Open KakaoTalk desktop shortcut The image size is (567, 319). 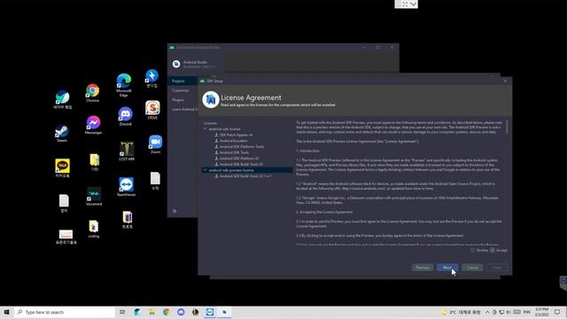click(x=62, y=168)
